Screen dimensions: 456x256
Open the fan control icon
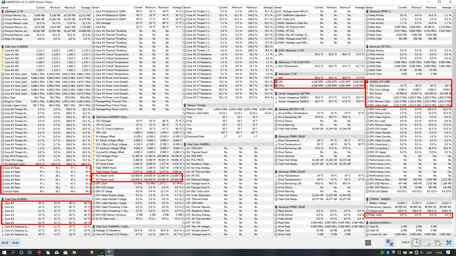click(x=368, y=243)
